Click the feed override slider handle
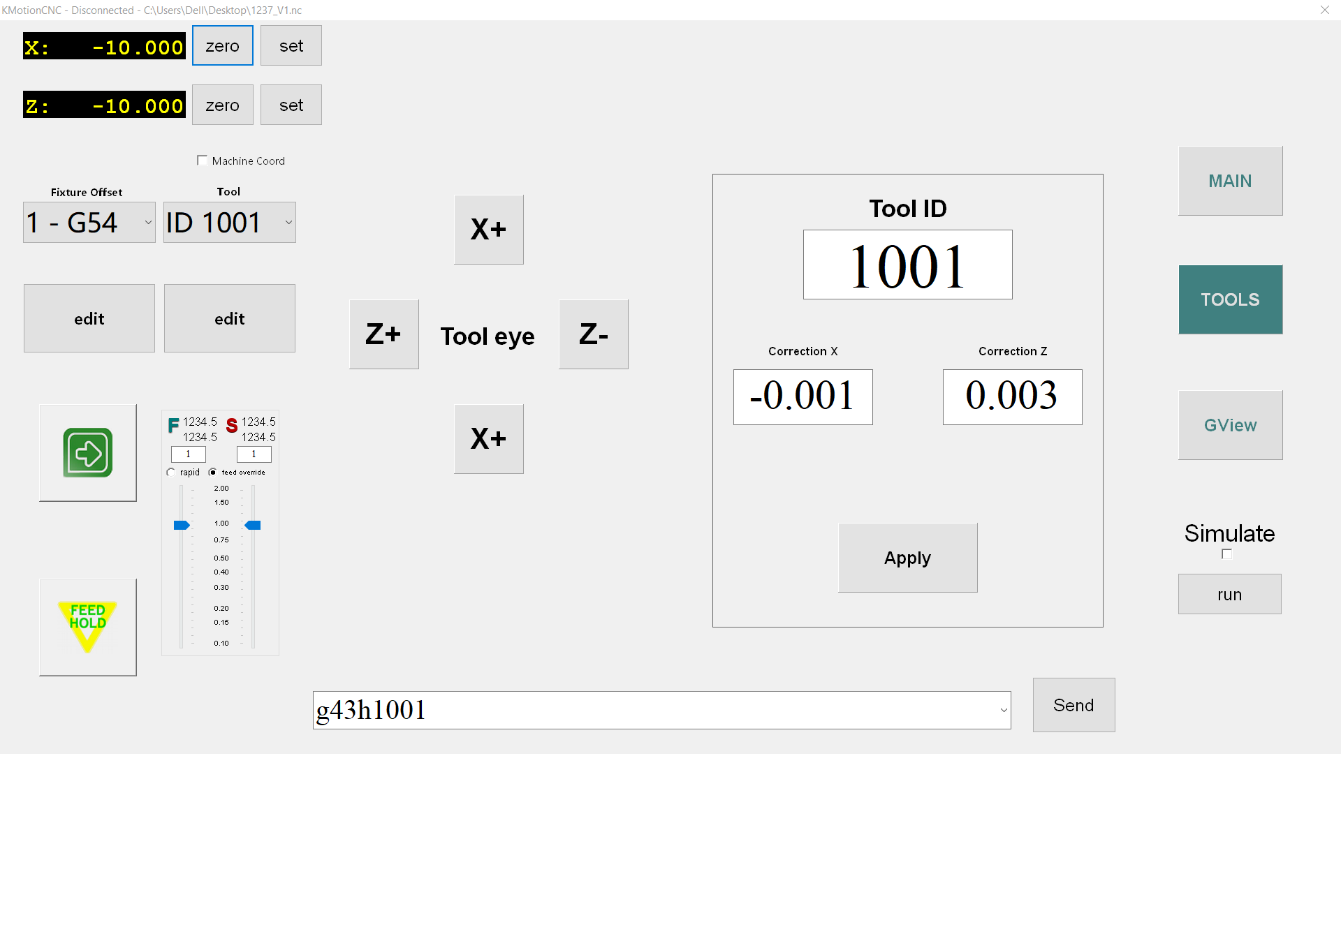 [182, 525]
